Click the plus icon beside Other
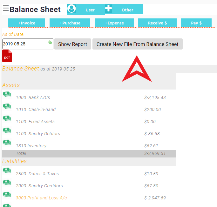The width and height of the screenshot is (217, 207). (109, 9)
